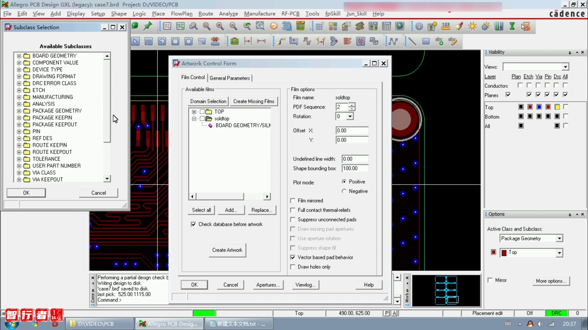Click the Create Artwork button
The width and height of the screenshot is (588, 330).
227,250
